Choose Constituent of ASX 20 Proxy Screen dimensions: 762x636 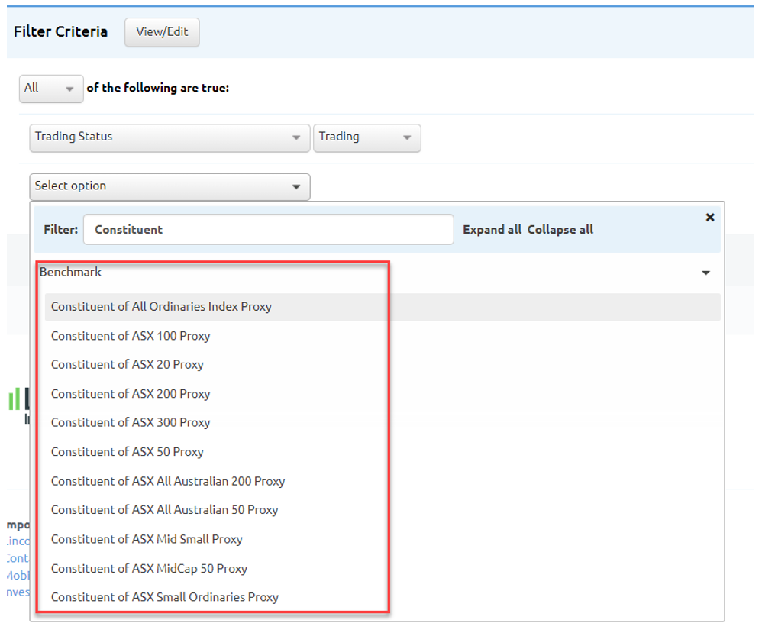click(128, 365)
